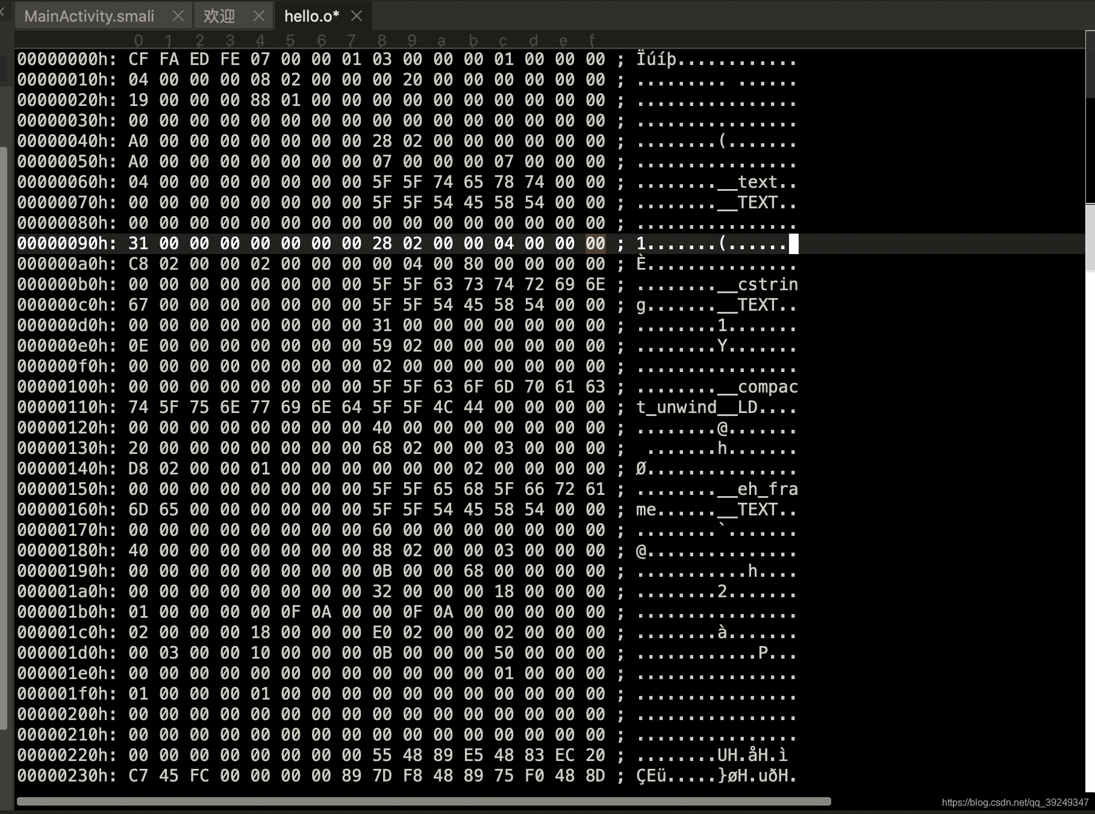Click byte D8 in row 00000140h
The image size is (1095, 814).
pyautogui.click(x=138, y=468)
